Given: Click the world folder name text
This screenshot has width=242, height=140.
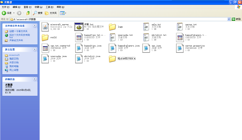Looking at the screenshot, I should 53,38.
